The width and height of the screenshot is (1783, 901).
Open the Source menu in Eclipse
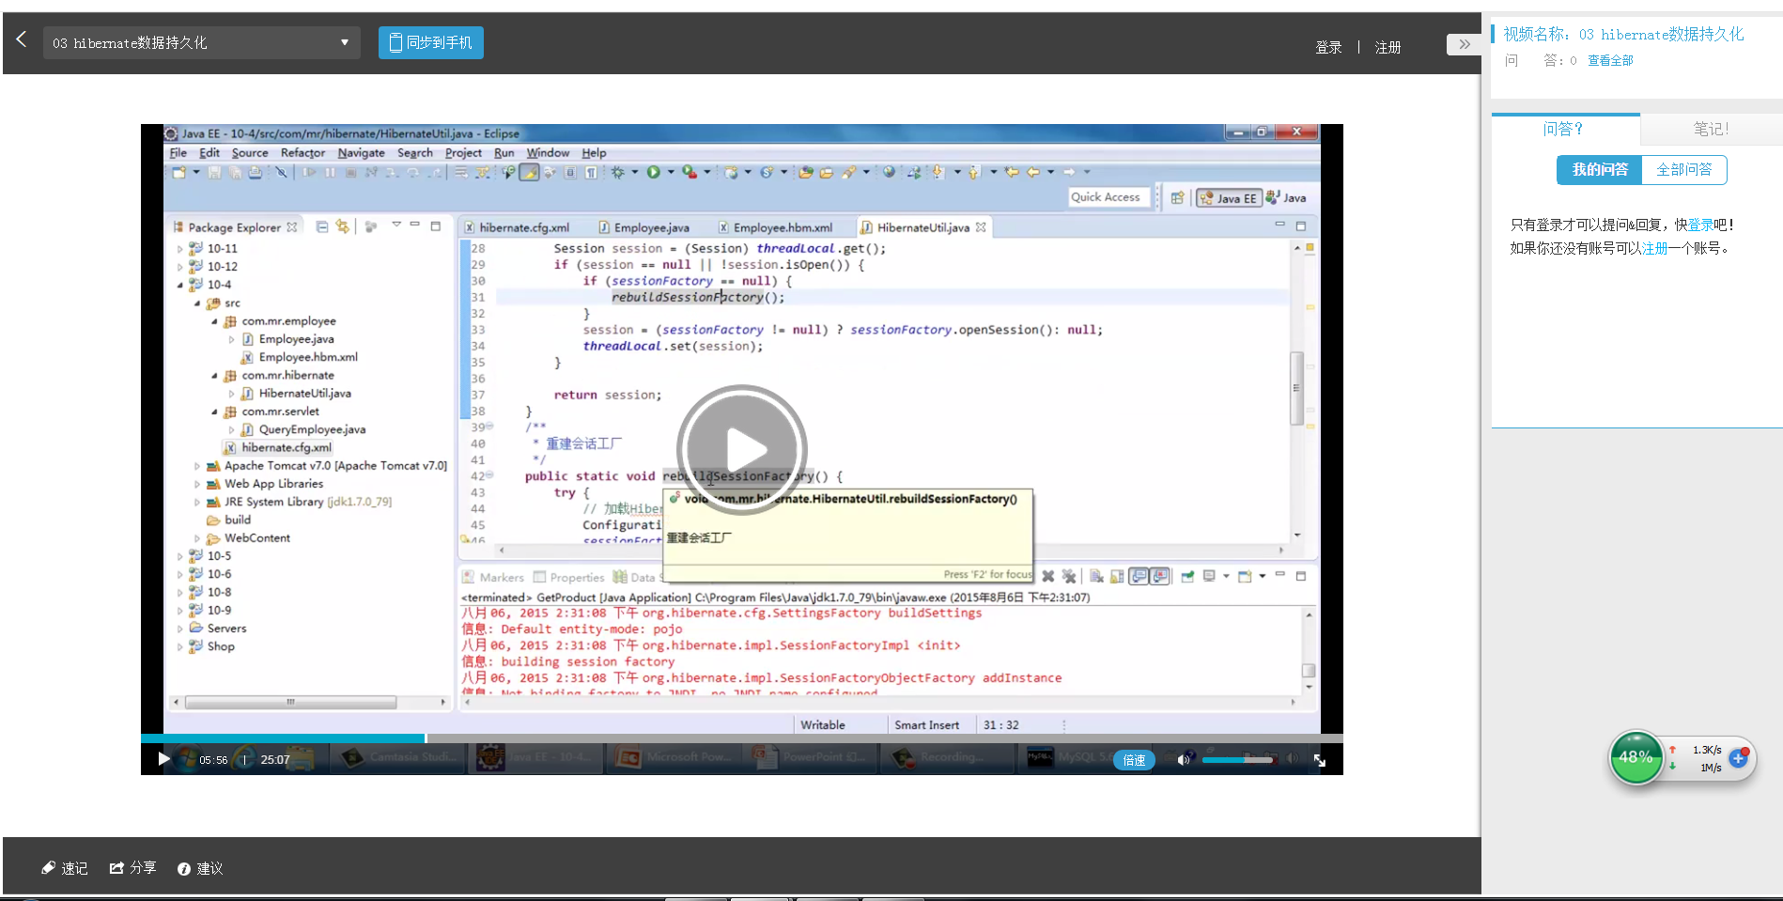point(250,153)
